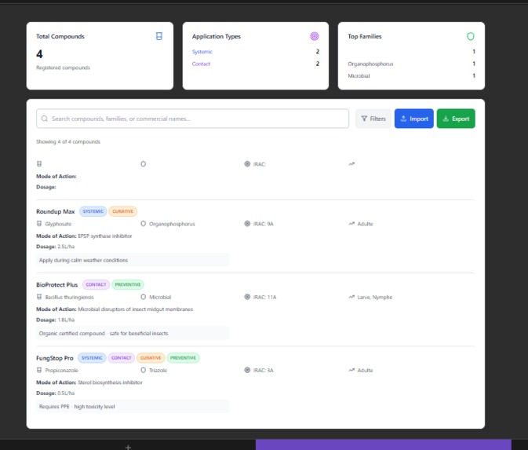Click the green Export button
The image size is (528, 450).
tap(456, 119)
